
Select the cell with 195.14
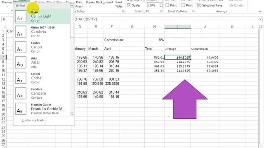(x=96, y=66)
